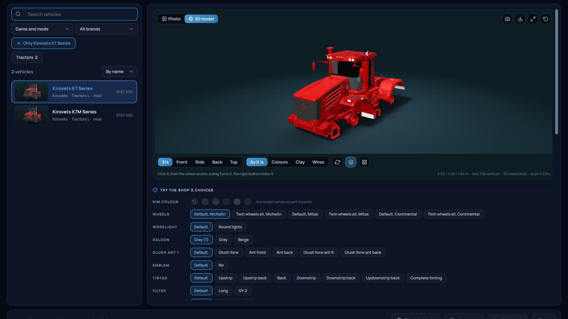Reset rim colour with the undo icon
The image size is (568, 319).
[x=194, y=202]
